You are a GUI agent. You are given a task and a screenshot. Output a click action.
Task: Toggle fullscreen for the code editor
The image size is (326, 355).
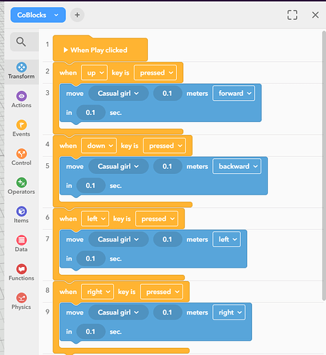(292, 15)
